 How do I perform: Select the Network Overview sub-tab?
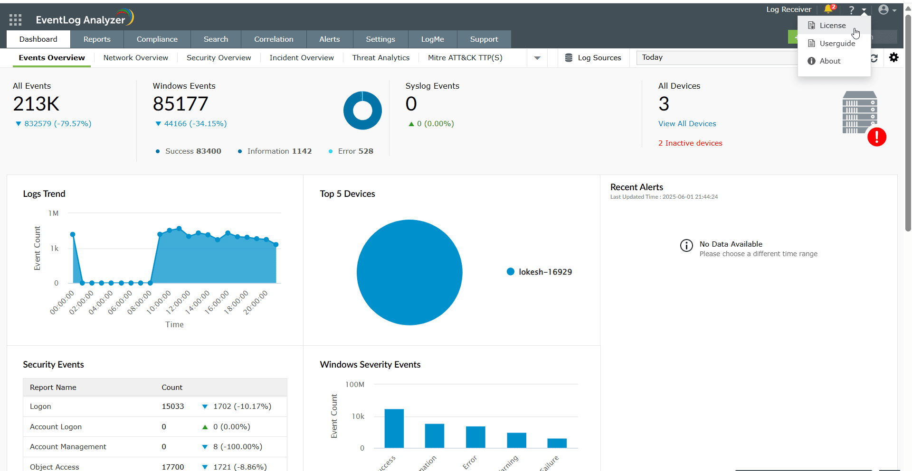click(136, 58)
